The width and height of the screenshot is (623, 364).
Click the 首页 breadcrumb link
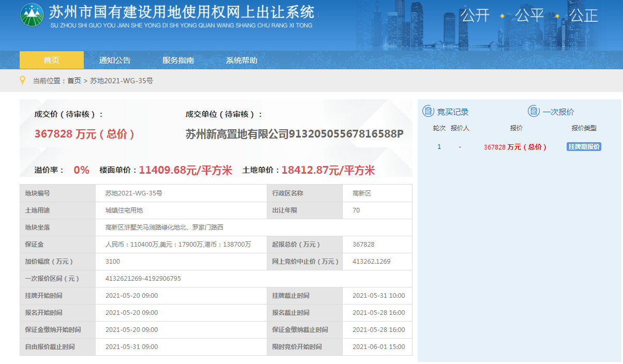point(74,81)
